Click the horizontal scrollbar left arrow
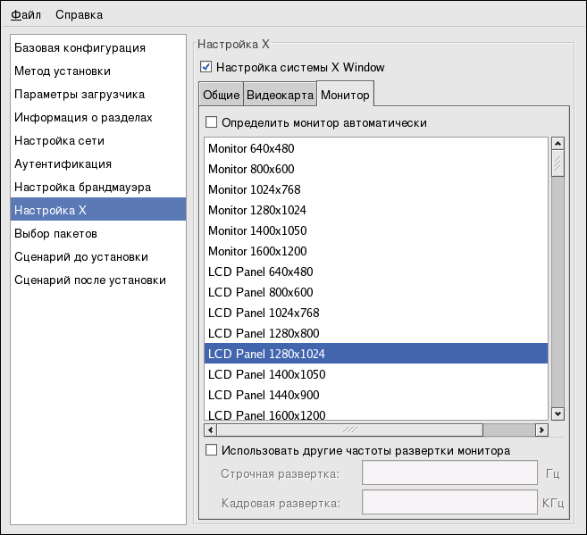The height and width of the screenshot is (535, 587). [211, 430]
